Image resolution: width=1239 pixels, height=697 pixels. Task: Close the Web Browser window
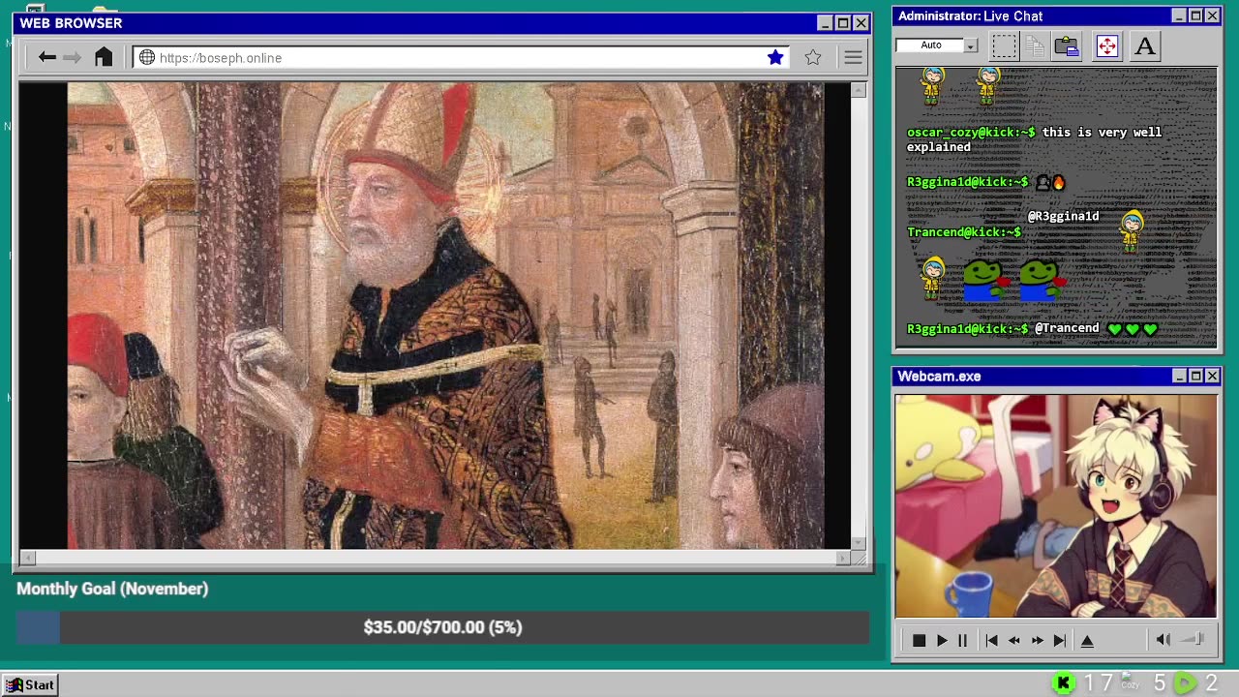click(x=861, y=23)
